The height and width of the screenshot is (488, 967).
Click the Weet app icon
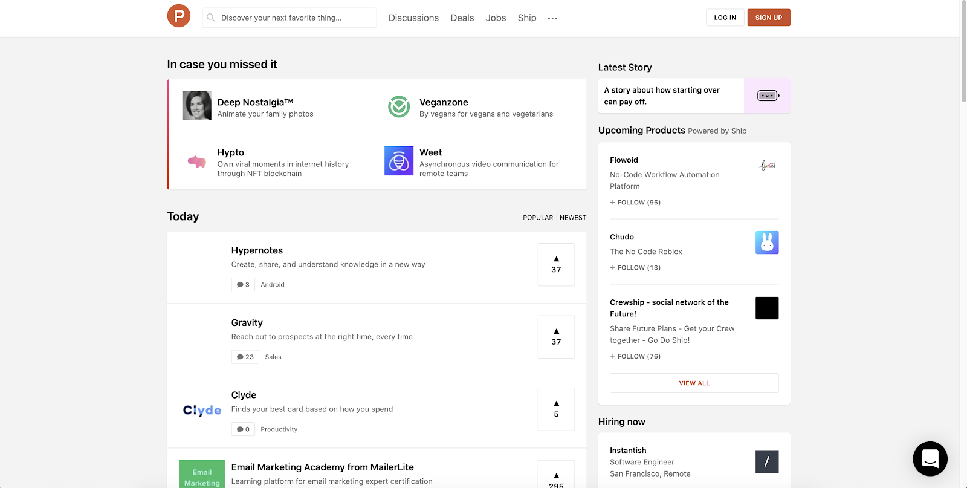(x=399, y=161)
